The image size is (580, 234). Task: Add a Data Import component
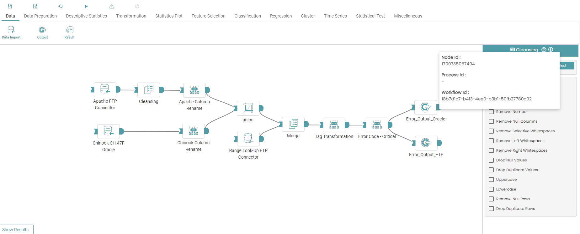11,32
